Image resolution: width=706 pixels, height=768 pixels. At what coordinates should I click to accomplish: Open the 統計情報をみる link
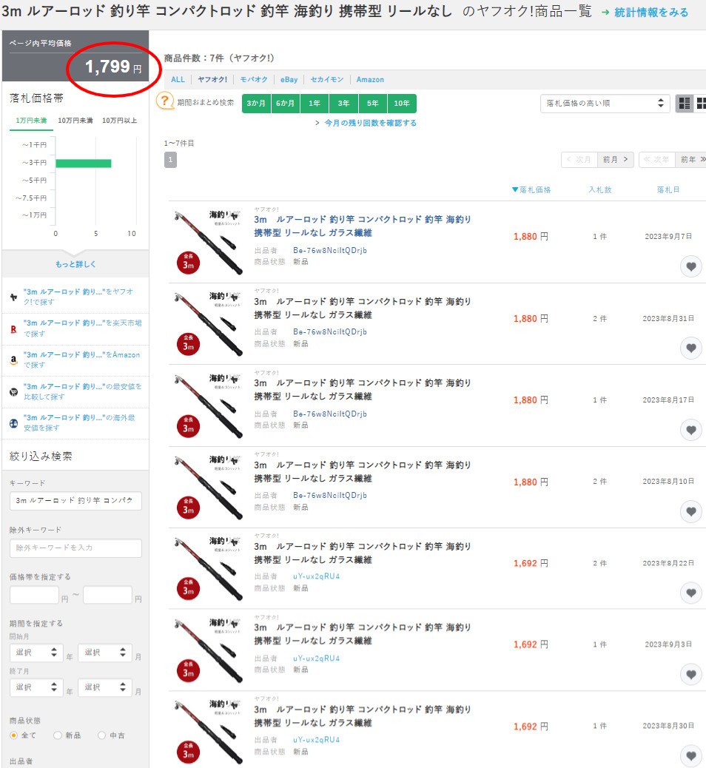click(x=650, y=13)
